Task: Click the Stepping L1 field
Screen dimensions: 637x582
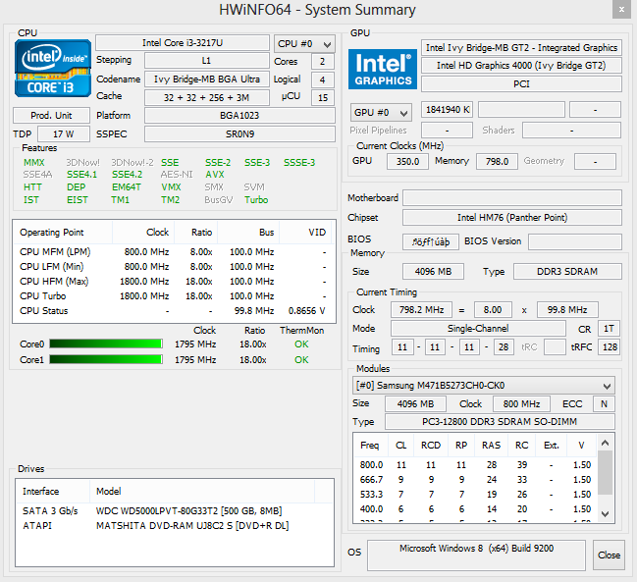Action: [207, 61]
